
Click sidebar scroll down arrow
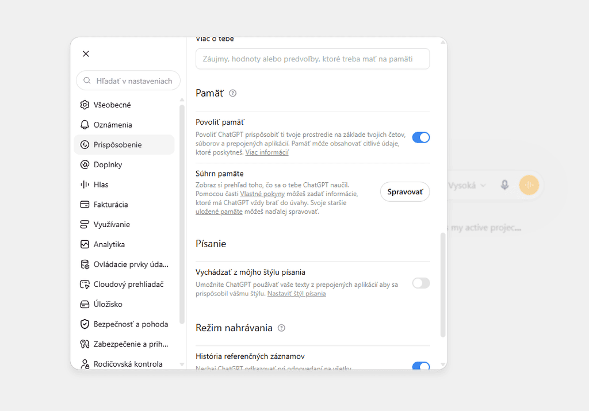182,364
